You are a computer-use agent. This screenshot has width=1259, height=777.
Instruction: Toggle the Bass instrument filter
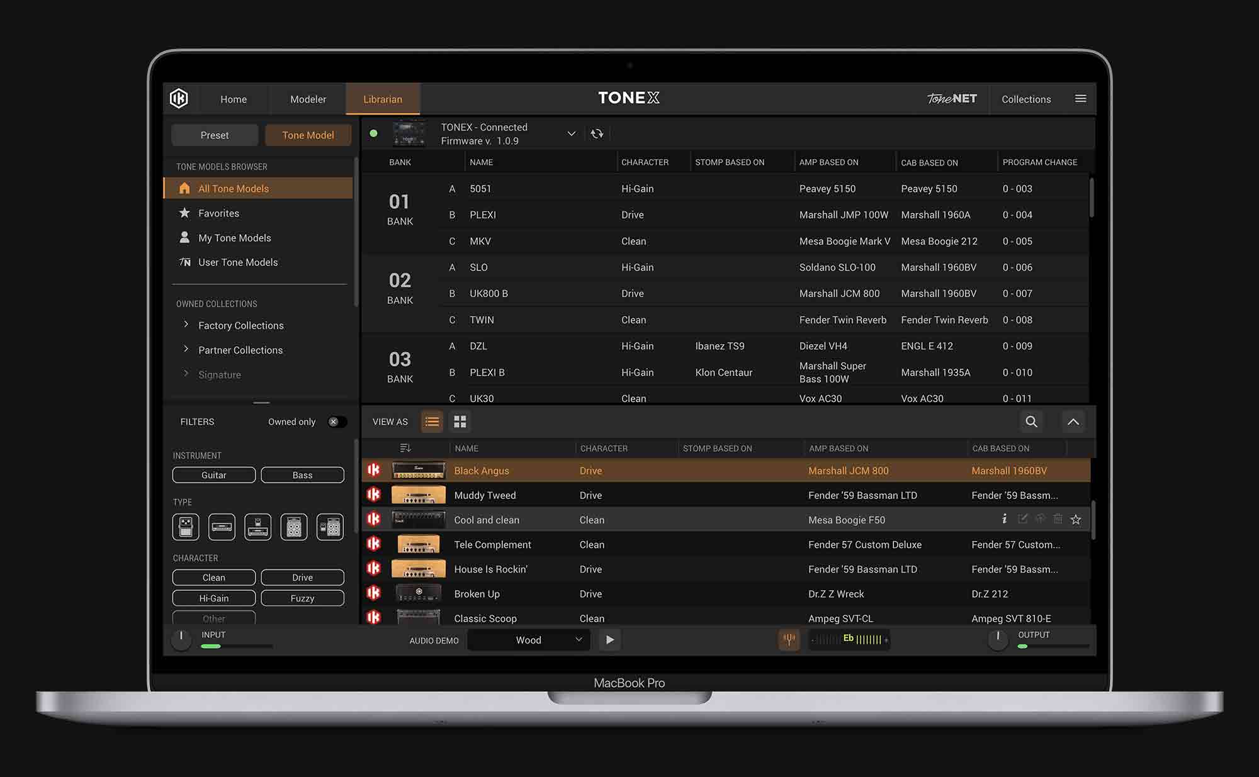[302, 475]
